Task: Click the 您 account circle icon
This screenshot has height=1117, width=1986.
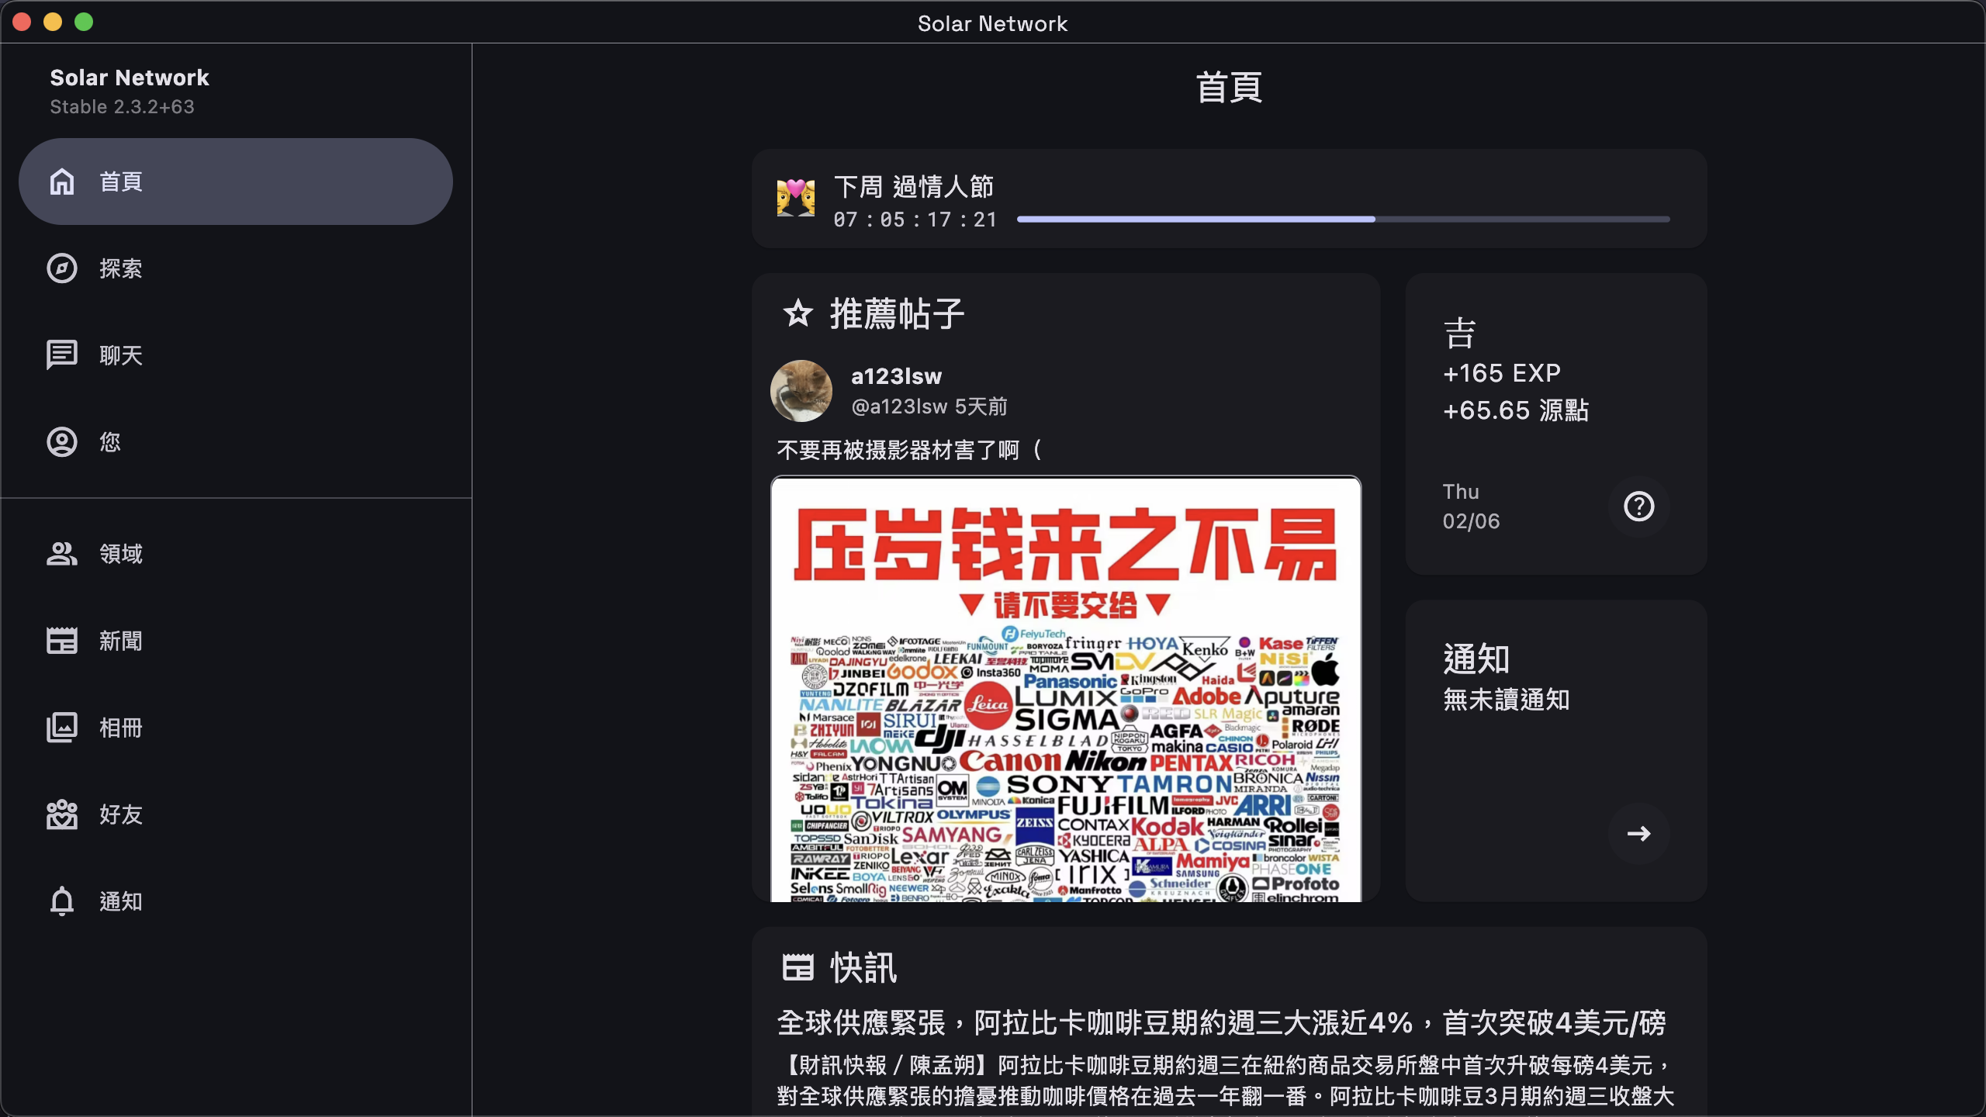Action: pyautogui.click(x=62, y=442)
